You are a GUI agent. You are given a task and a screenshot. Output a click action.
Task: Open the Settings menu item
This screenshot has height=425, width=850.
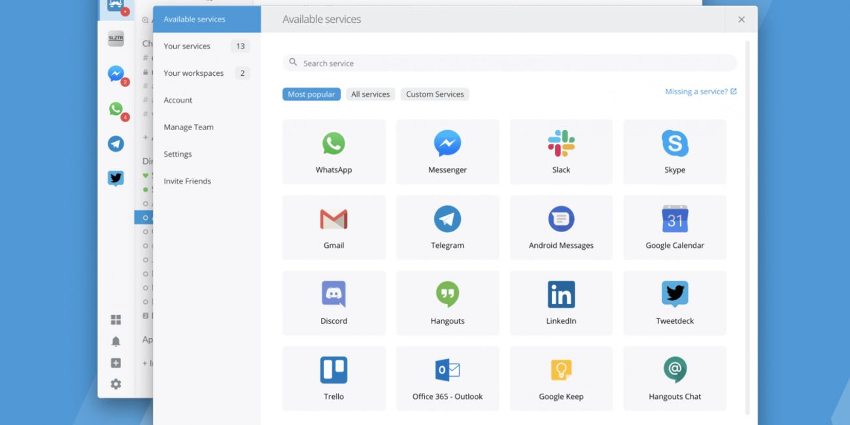[207, 154]
